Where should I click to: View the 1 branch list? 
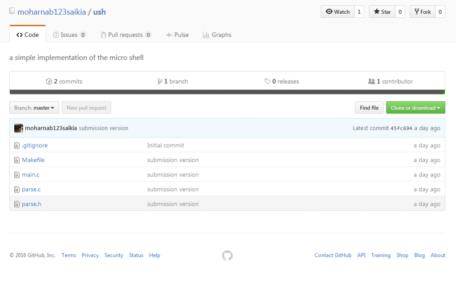click(x=173, y=81)
